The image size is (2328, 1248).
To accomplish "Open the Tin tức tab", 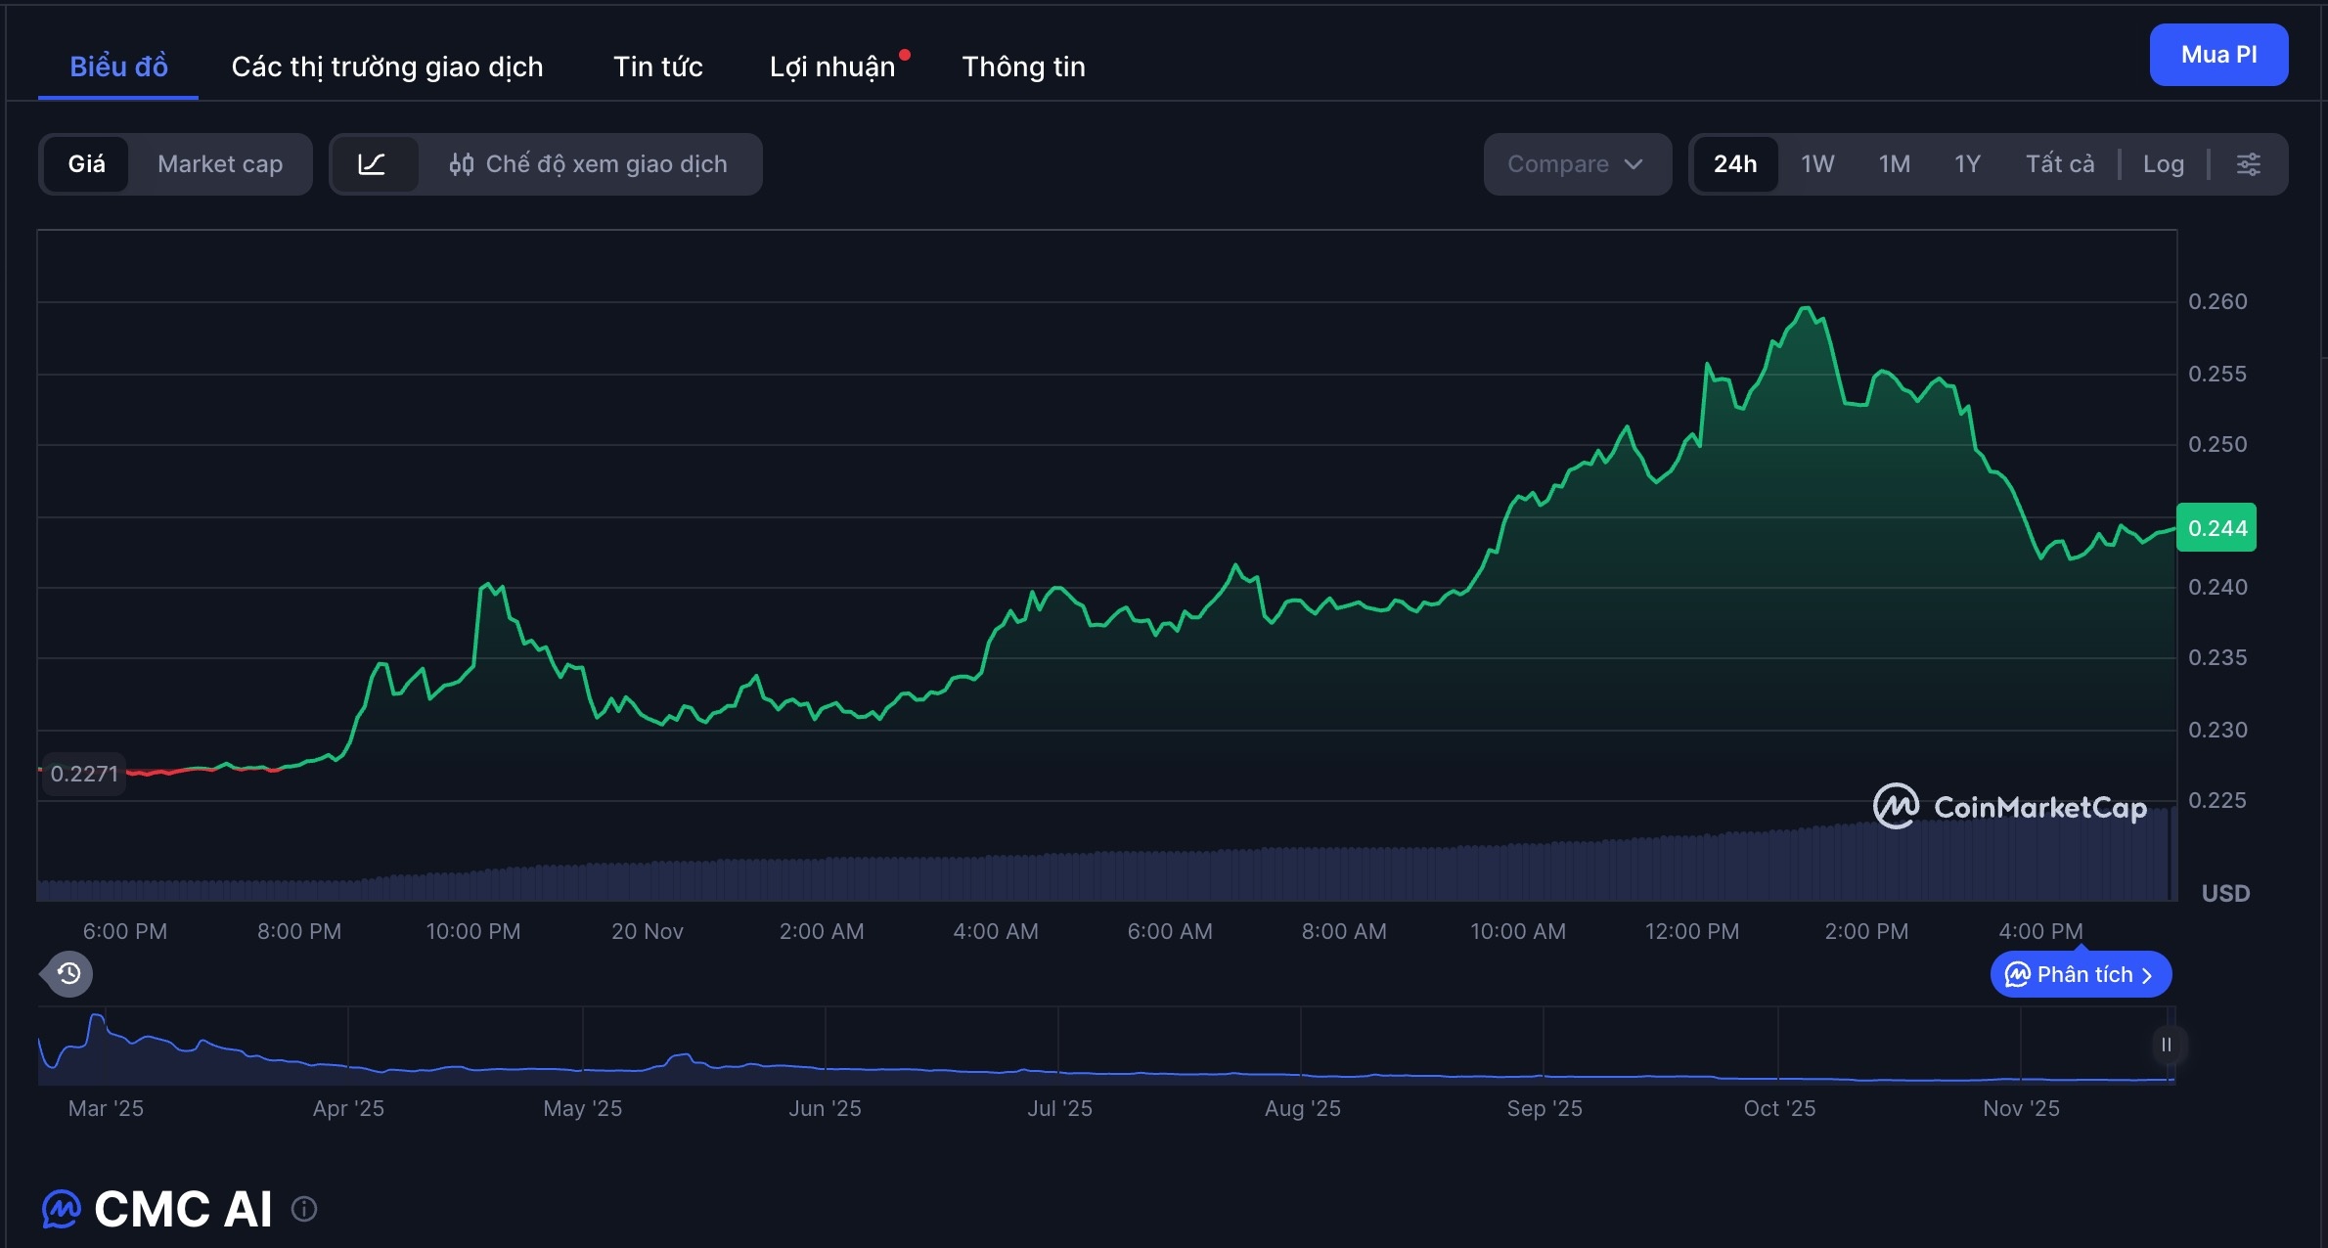I will (657, 67).
